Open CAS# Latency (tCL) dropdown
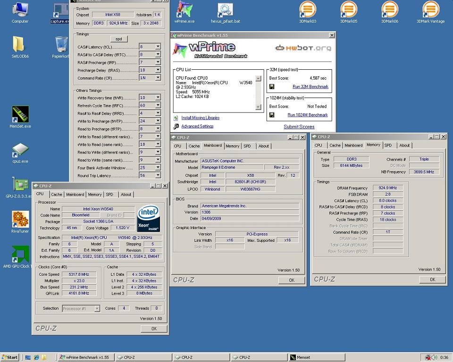The image size is (453, 362). 158,47
